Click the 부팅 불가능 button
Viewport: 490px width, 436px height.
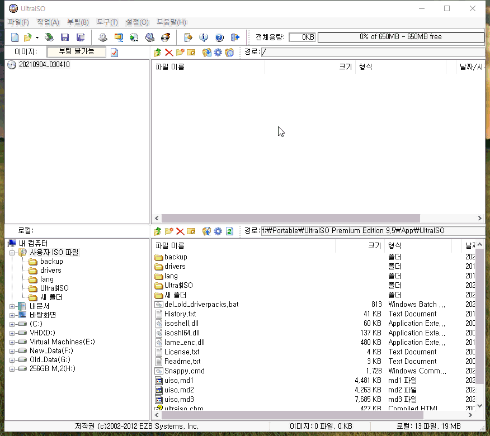tap(76, 52)
